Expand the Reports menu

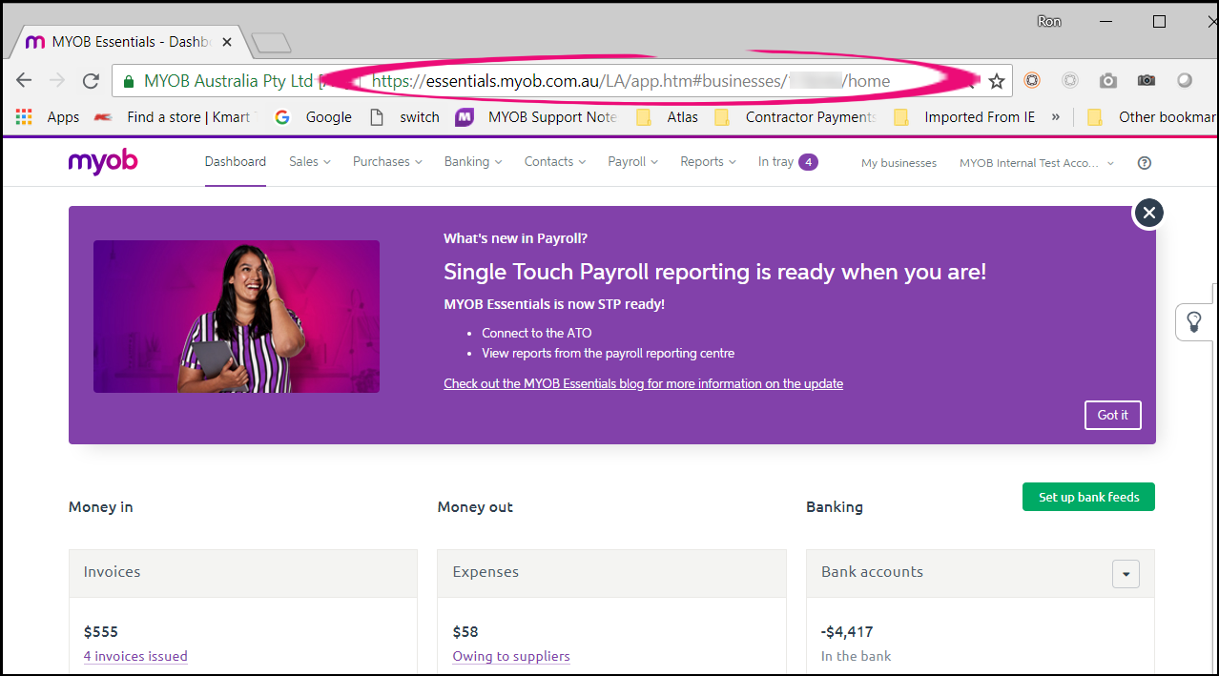click(708, 162)
